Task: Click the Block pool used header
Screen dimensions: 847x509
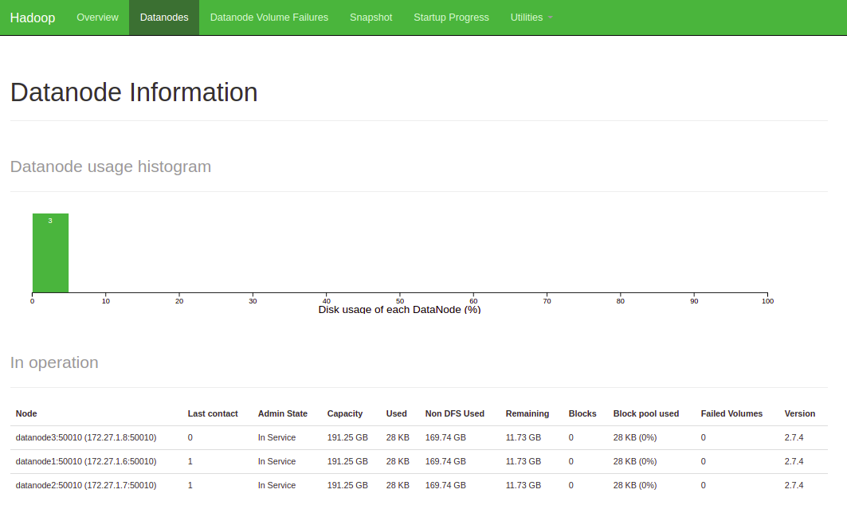Action: tap(645, 413)
